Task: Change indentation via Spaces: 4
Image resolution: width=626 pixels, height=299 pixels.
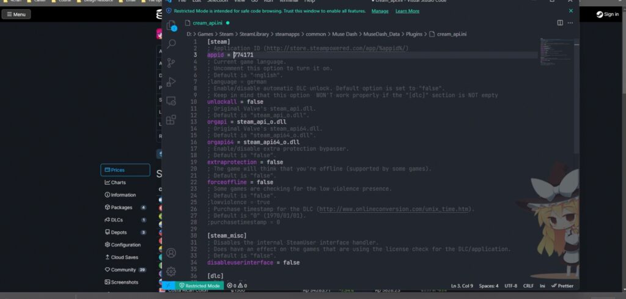Action: click(x=488, y=286)
